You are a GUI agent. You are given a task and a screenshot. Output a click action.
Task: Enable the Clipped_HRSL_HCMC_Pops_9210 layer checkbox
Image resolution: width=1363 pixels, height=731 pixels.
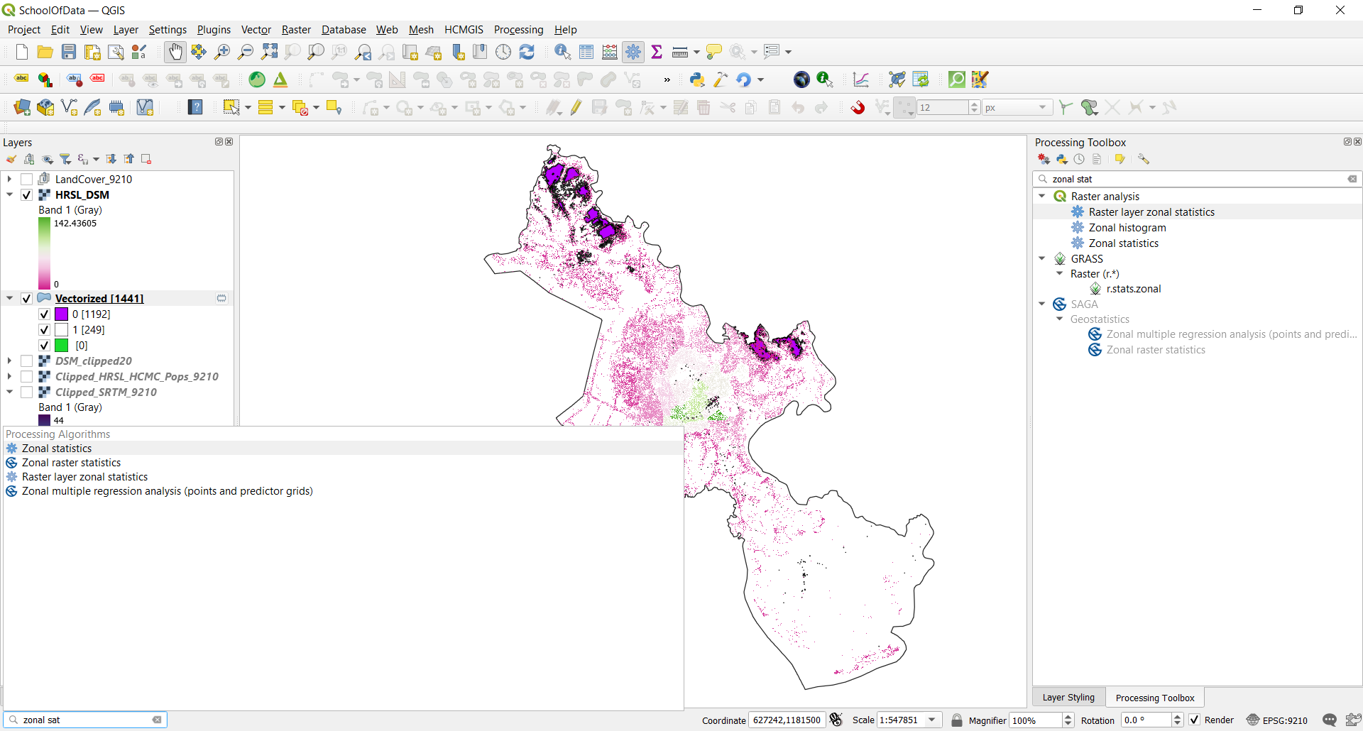pos(26,376)
